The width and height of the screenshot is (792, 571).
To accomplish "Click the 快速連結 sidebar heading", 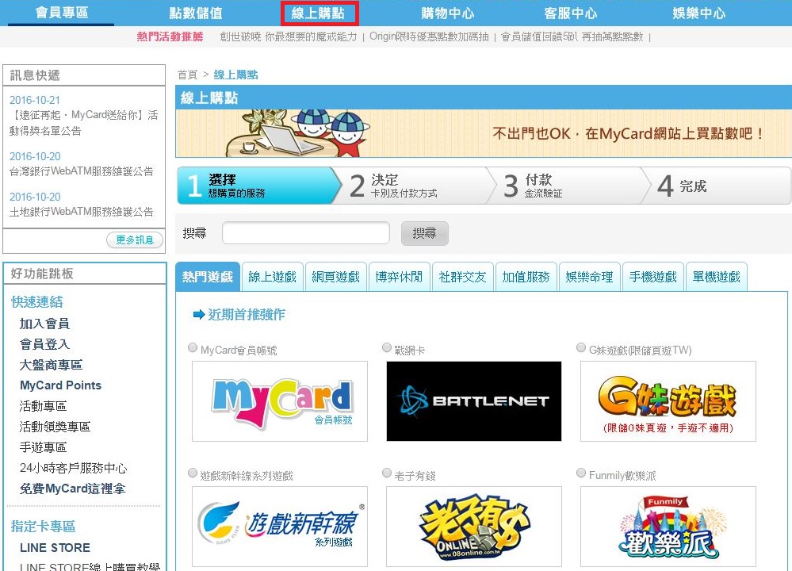I will (x=37, y=302).
